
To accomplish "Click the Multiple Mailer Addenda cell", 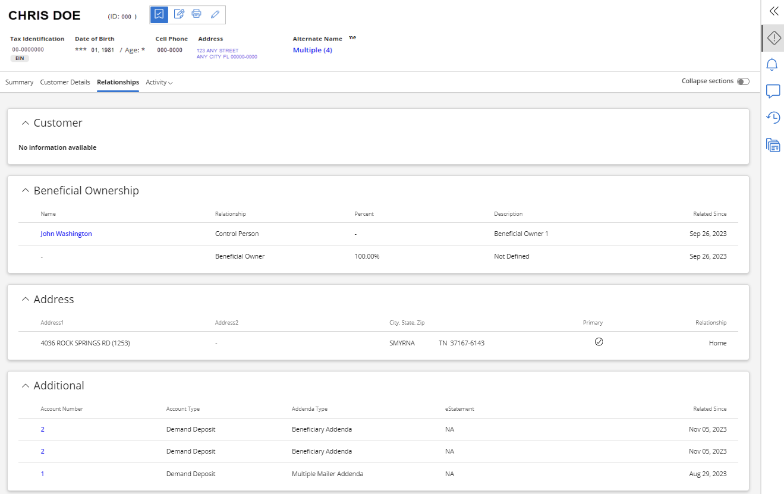I will [328, 474].
